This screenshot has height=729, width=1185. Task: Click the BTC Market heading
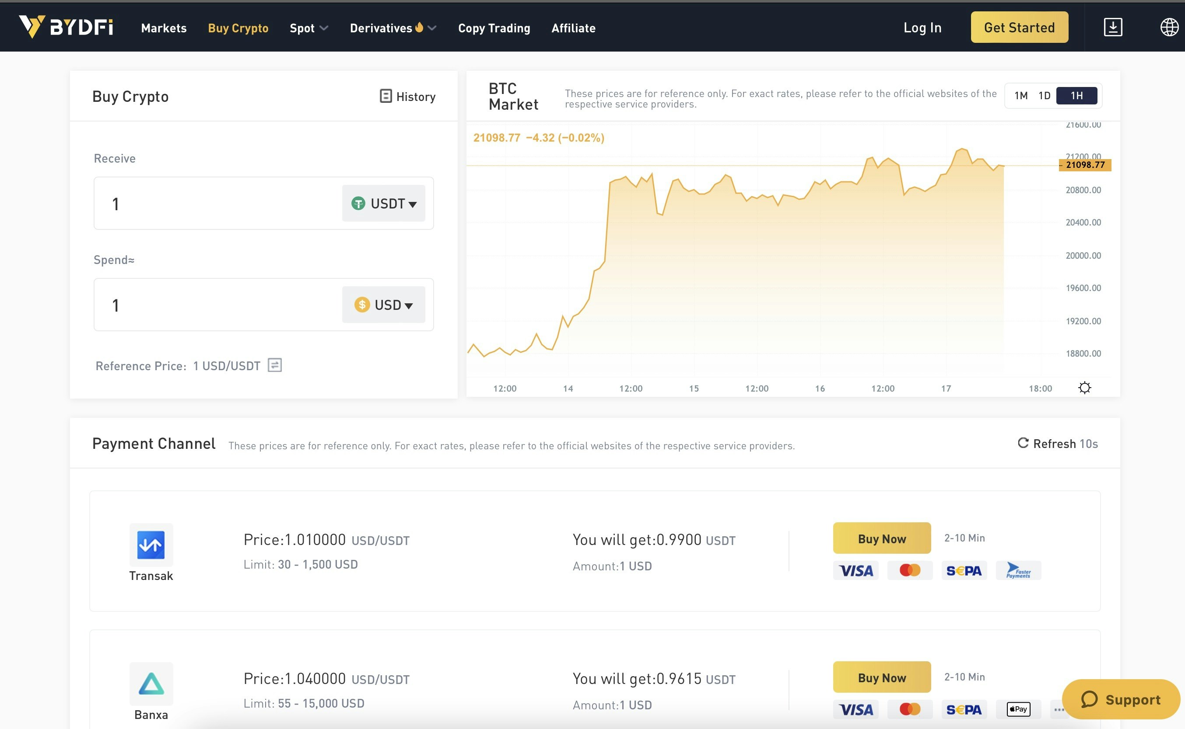513,96
